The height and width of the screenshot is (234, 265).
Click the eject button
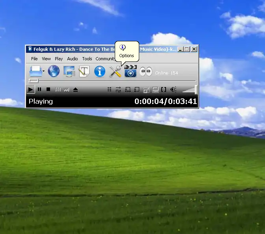(x=76, y=90)
